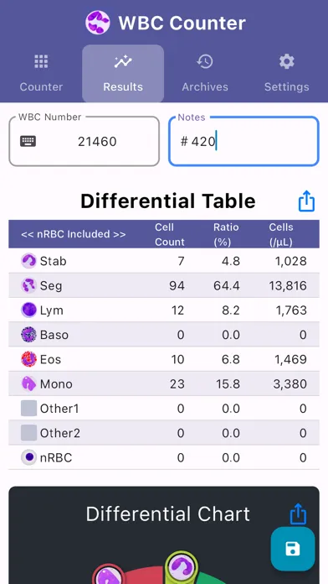328x584 pixels.
Task: Select the Lym row in table
Action: 164,310
